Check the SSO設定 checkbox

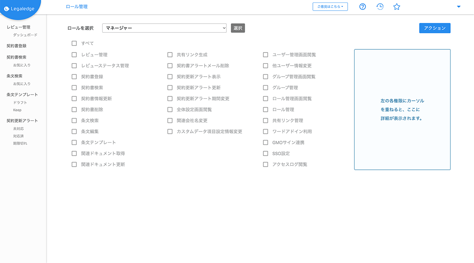pos(265,153)
